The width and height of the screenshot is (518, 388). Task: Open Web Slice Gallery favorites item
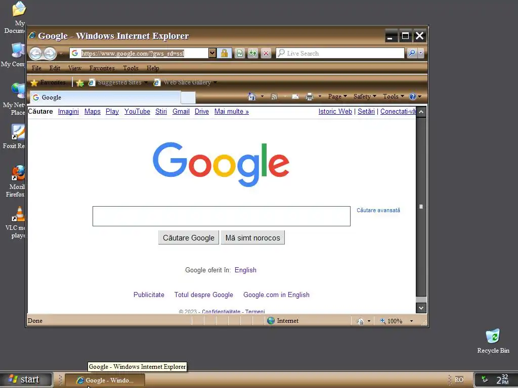[185, 82]
